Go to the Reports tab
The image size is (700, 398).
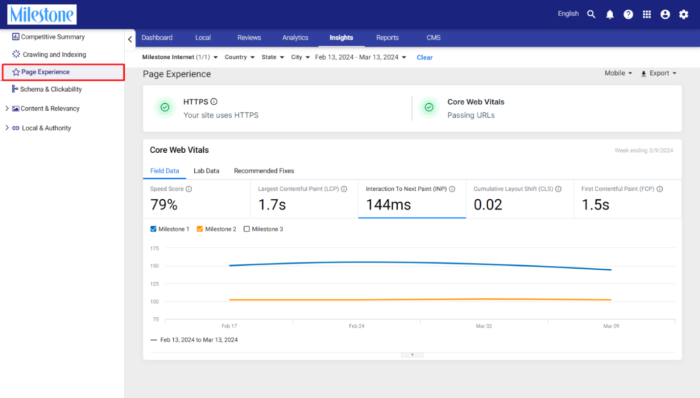coord(387,38)
